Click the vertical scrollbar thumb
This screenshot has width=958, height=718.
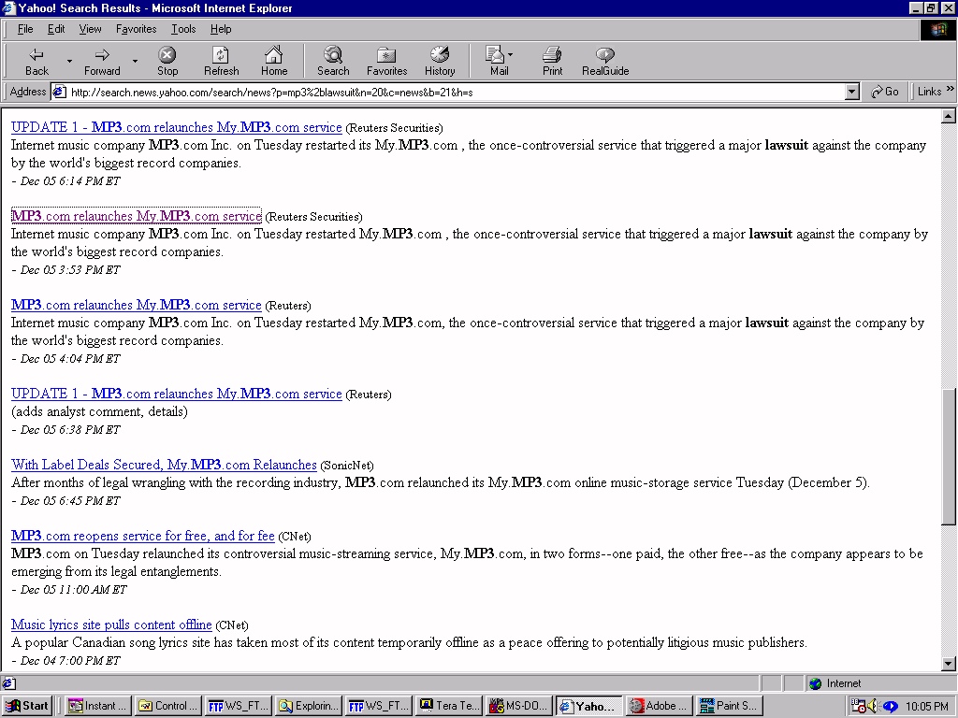(x=949, y=455)
